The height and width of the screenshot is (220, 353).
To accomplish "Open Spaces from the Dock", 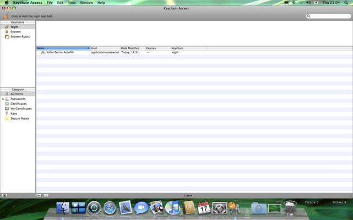I will pos(78,207).
